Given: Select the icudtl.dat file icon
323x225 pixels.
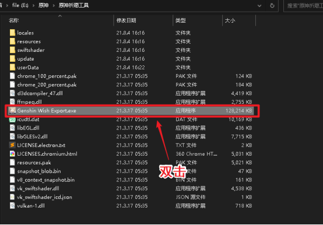Looking at the screenshot, I should pos(12,119).
